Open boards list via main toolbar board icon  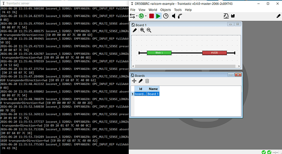coord(226,16)
